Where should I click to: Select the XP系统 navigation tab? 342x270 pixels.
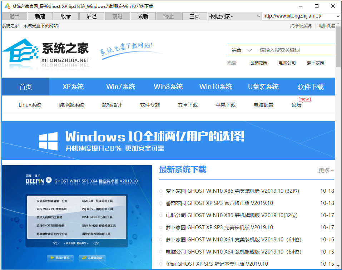73,87
